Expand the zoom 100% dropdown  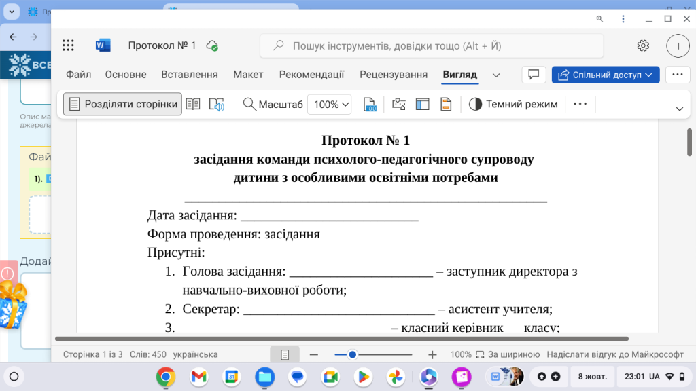pos(330,104)
